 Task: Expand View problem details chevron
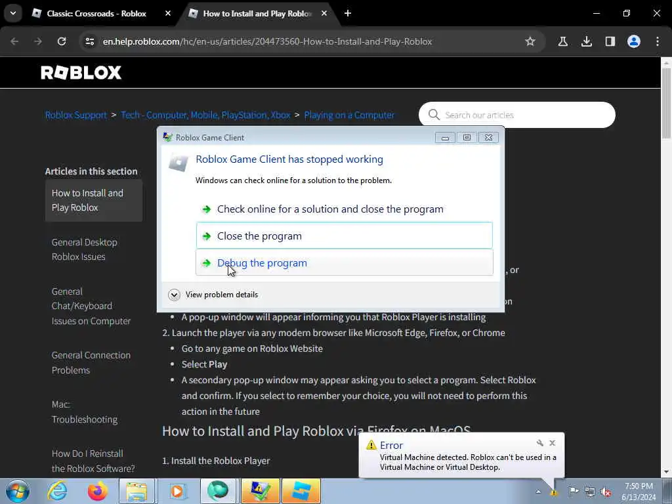click(x=174, y=295)
